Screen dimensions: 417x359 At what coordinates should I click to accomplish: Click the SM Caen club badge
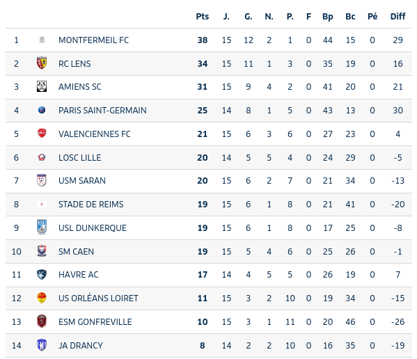(42, 251)
